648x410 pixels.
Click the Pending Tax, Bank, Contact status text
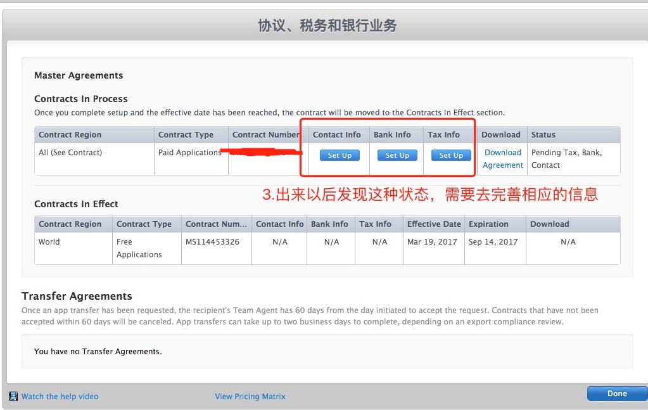pos(566,159)
